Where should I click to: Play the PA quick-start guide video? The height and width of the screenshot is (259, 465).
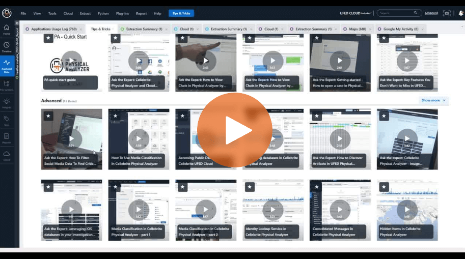(71, 61)
